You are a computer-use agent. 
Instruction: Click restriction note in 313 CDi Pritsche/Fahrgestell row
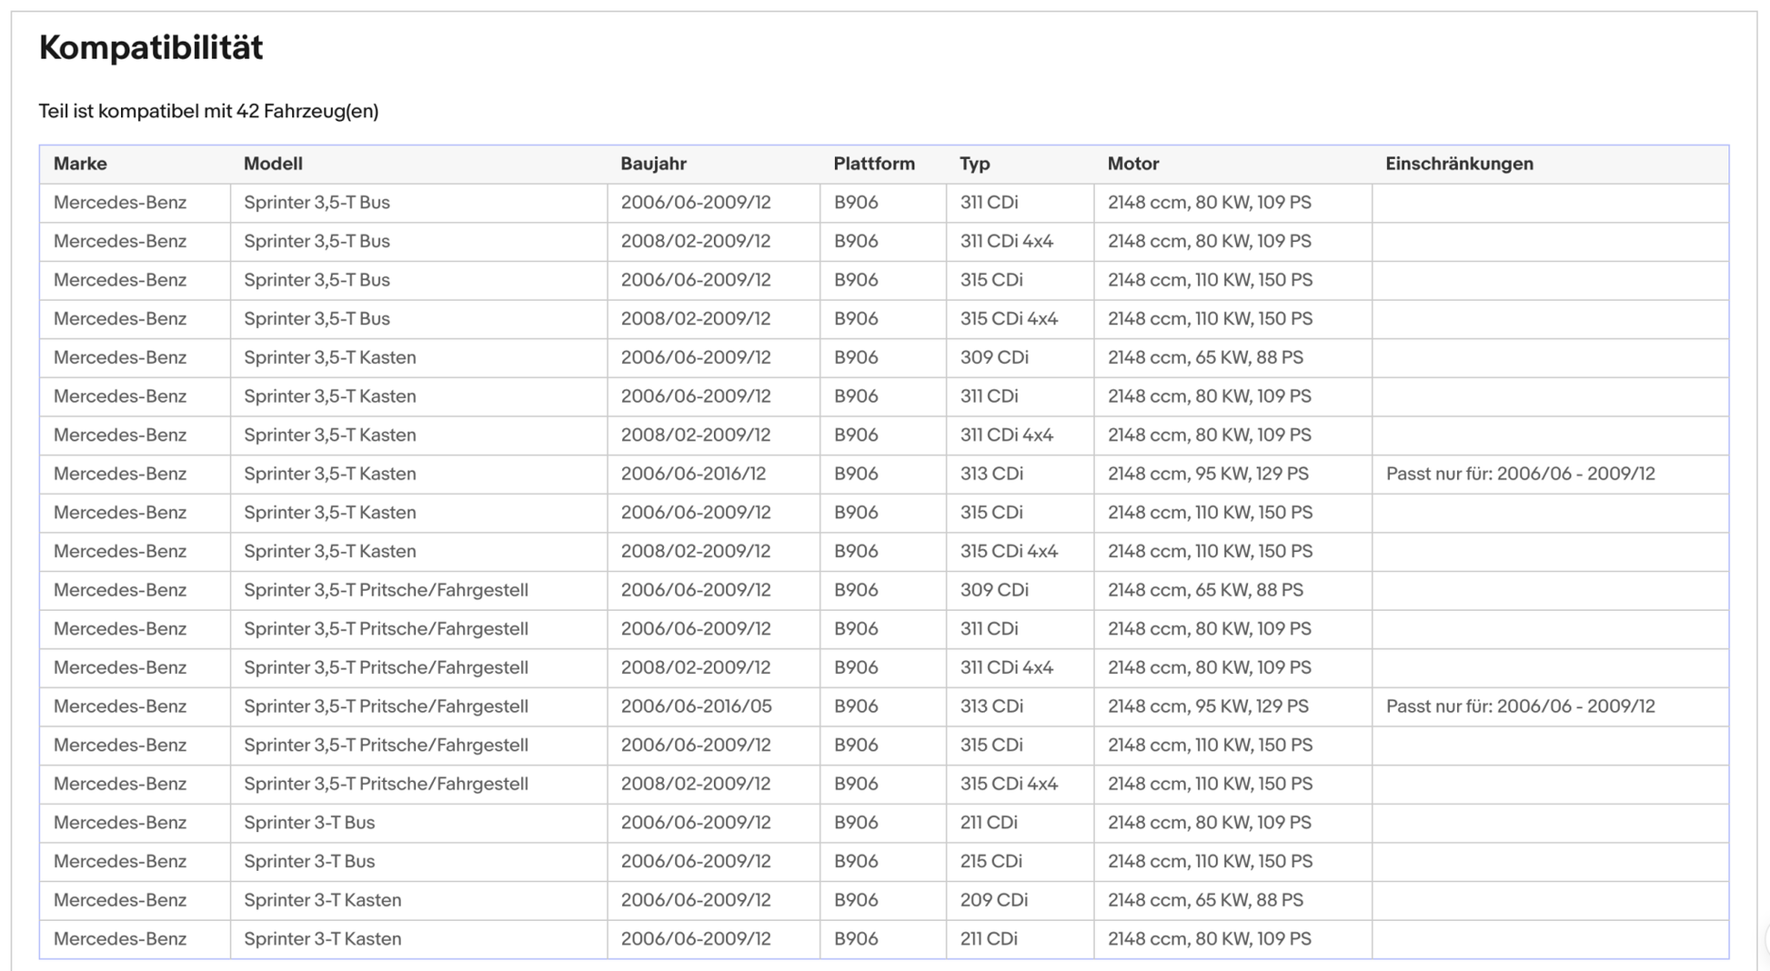(1520, 706)
